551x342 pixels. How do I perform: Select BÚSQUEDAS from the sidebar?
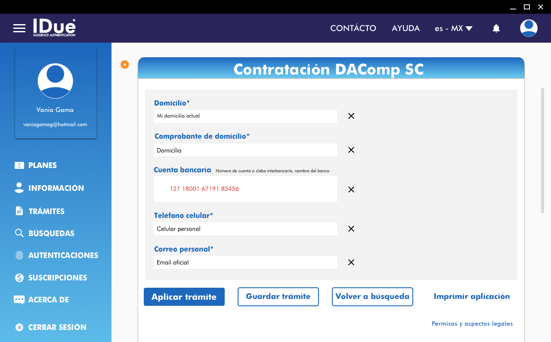click(x=51, y=233)
